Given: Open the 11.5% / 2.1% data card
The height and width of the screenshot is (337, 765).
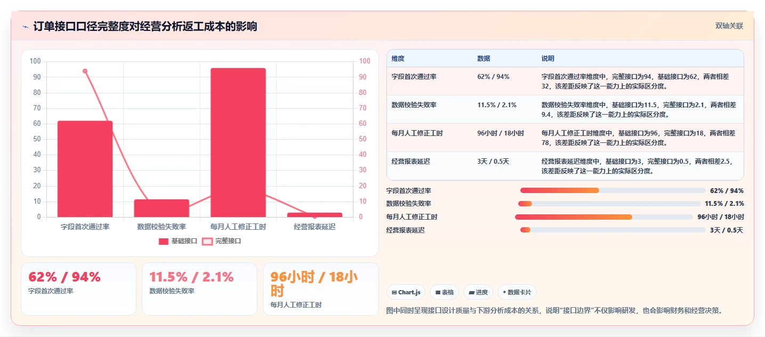Looking at the screenshot, I should click(x=199, y=288).
